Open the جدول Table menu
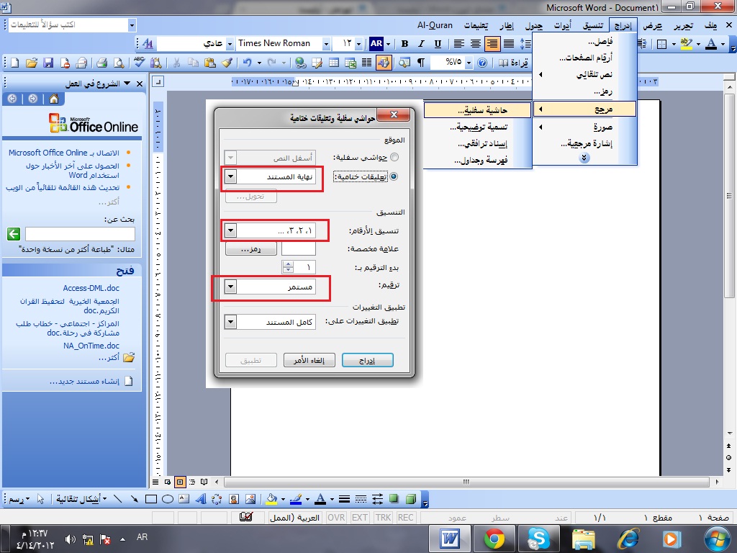 (x=533, y=25)
